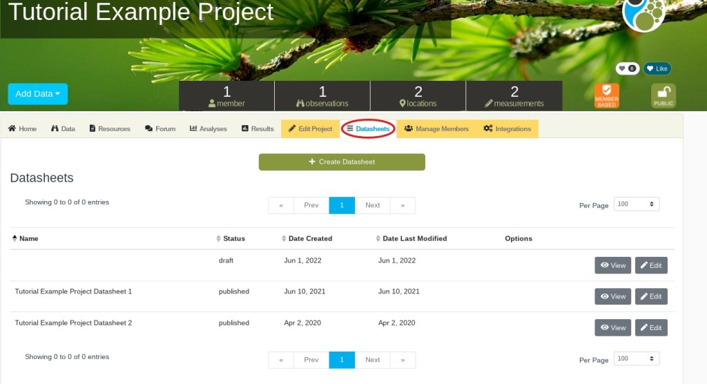
Task: Click the project logo in the banner
Action: tap(643, 14)
